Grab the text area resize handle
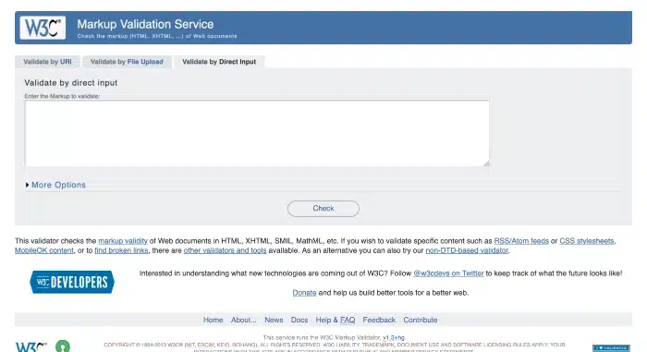Image resolution: width=647 pixels, height=352 pixels. click(x=486, y=164)
